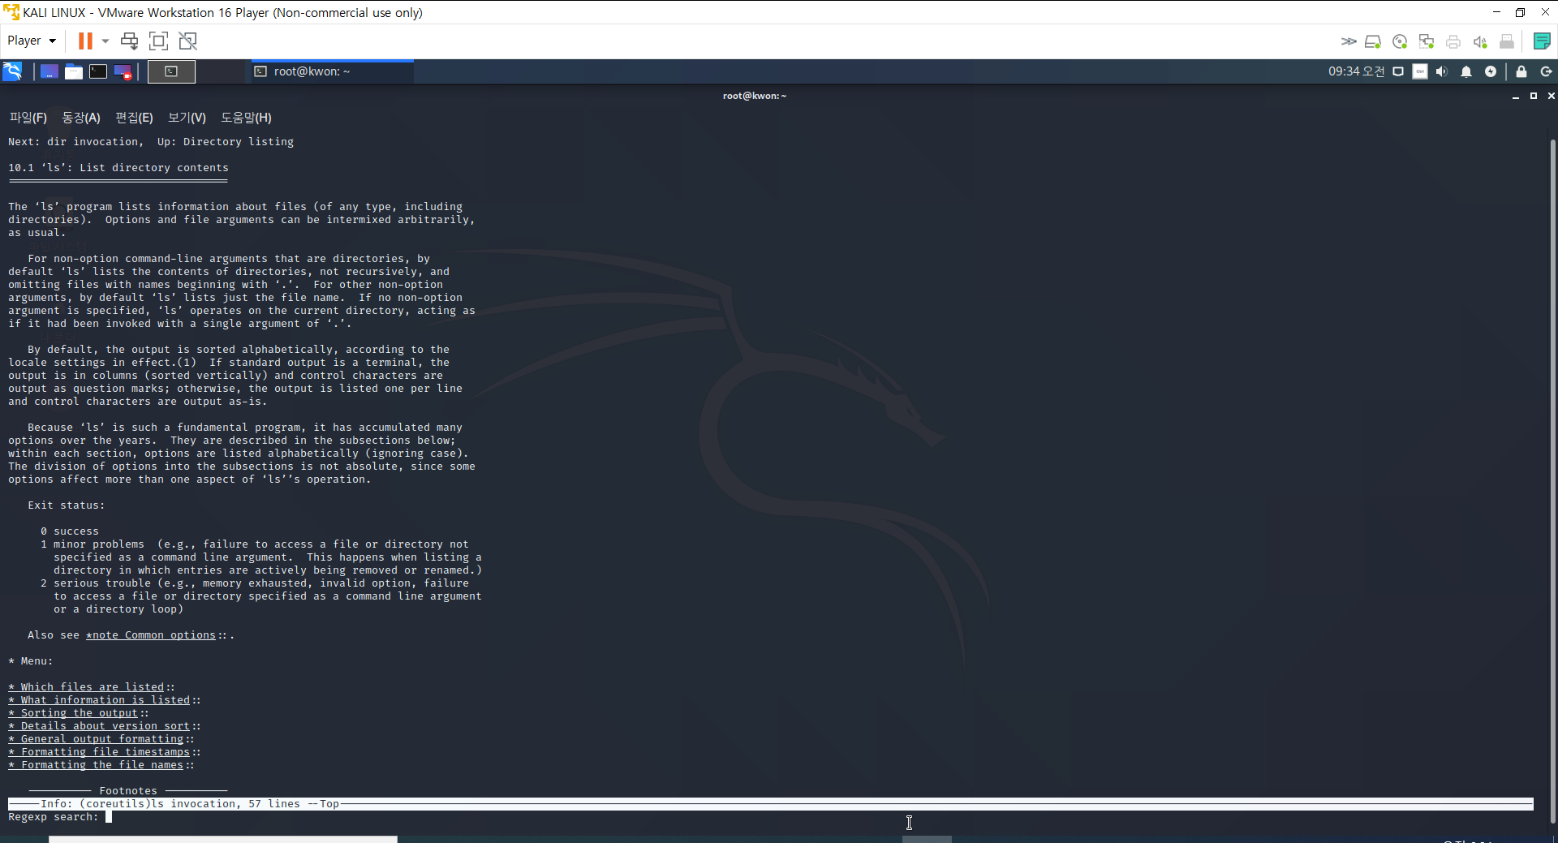Open the panel volume speaker icon
The height and width of the screenshot is (843, 1558).
point(1442,71)
